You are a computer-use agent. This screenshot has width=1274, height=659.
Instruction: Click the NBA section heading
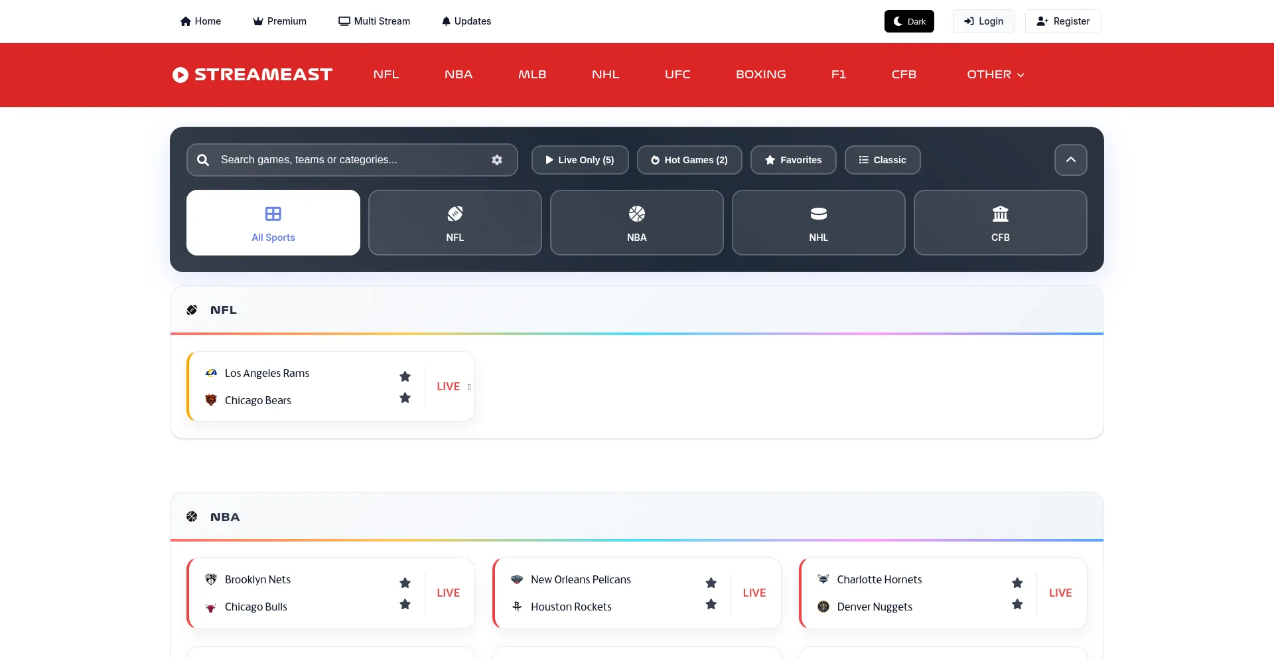click(225, 517)
